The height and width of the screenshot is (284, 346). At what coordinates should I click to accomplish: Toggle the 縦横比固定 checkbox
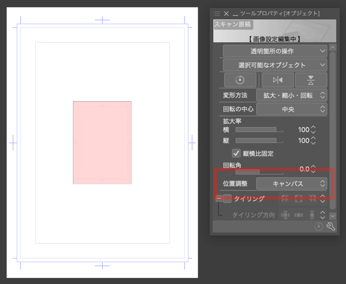click(x=236, y=153)
